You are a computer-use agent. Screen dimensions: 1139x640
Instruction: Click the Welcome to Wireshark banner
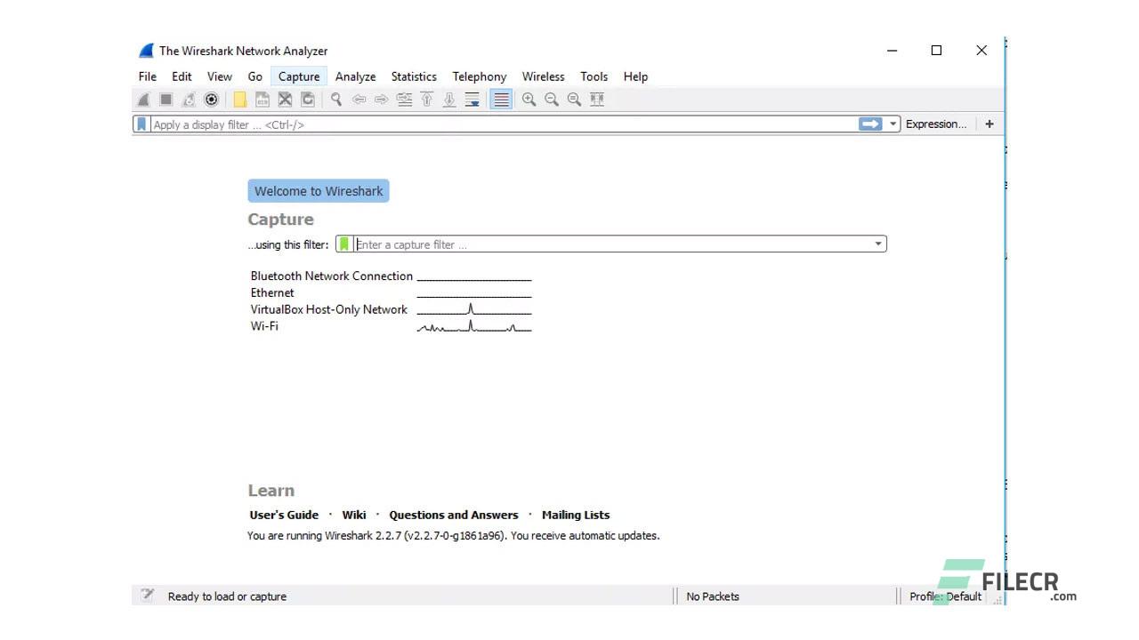coord(319,191)
